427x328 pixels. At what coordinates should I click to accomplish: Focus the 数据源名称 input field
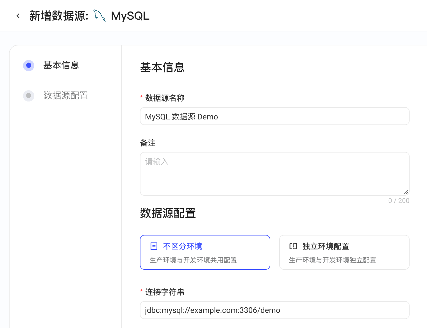[275, 116]
